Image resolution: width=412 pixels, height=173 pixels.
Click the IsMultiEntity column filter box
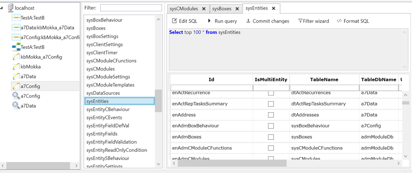(271, 87)
